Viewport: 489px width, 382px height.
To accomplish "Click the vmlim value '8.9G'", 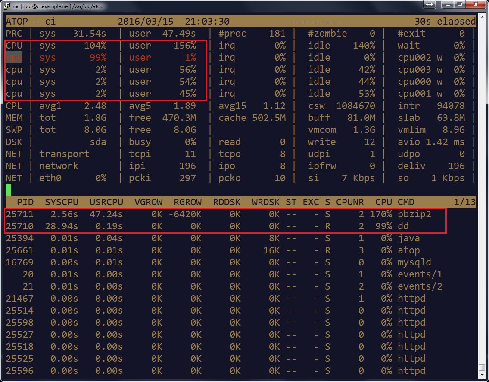I will [x=454, y=130].
